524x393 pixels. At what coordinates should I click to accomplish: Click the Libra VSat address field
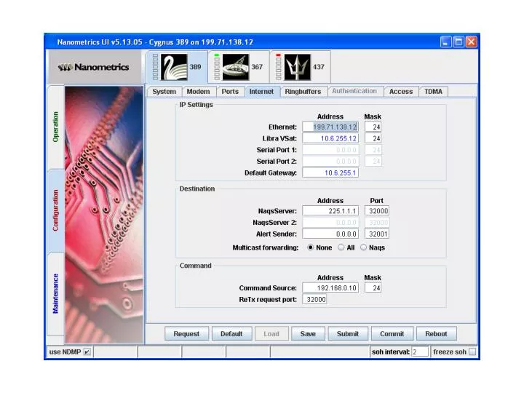point(330,138)
